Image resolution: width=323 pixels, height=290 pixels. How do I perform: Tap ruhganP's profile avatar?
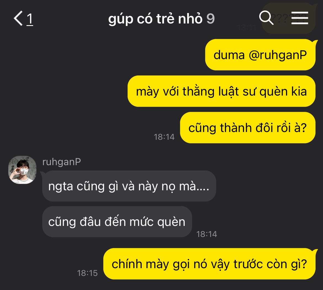tap(22, 170)
